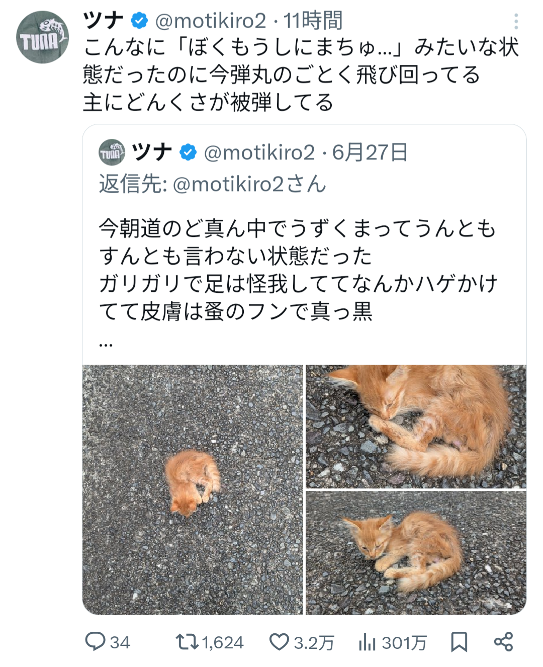Open the reply icon with 34 comments

(x=96, y=642)
